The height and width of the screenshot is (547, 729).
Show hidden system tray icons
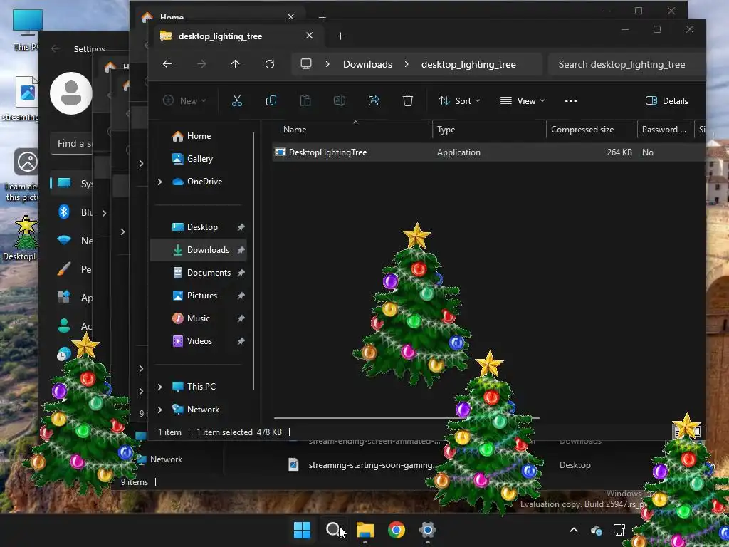click(x=574, y=530)
